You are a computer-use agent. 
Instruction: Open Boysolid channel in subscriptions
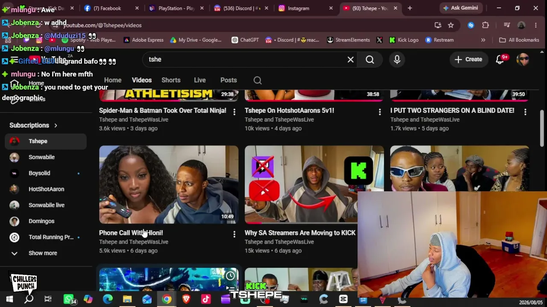(46, 173)
